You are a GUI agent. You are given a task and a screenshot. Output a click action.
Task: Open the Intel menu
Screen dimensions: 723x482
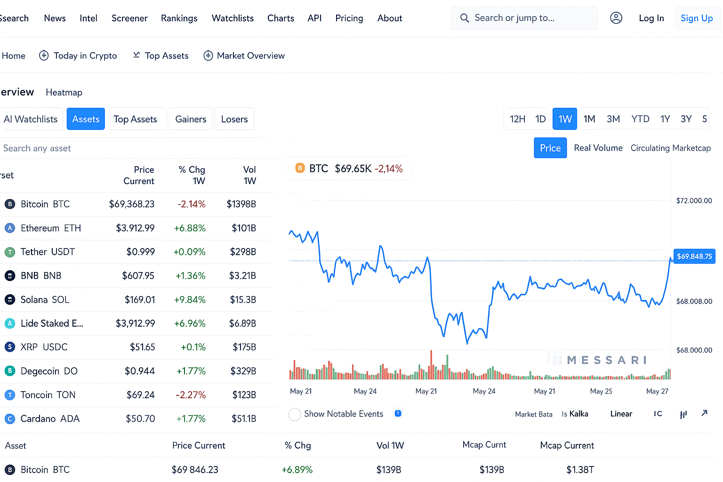88,18
